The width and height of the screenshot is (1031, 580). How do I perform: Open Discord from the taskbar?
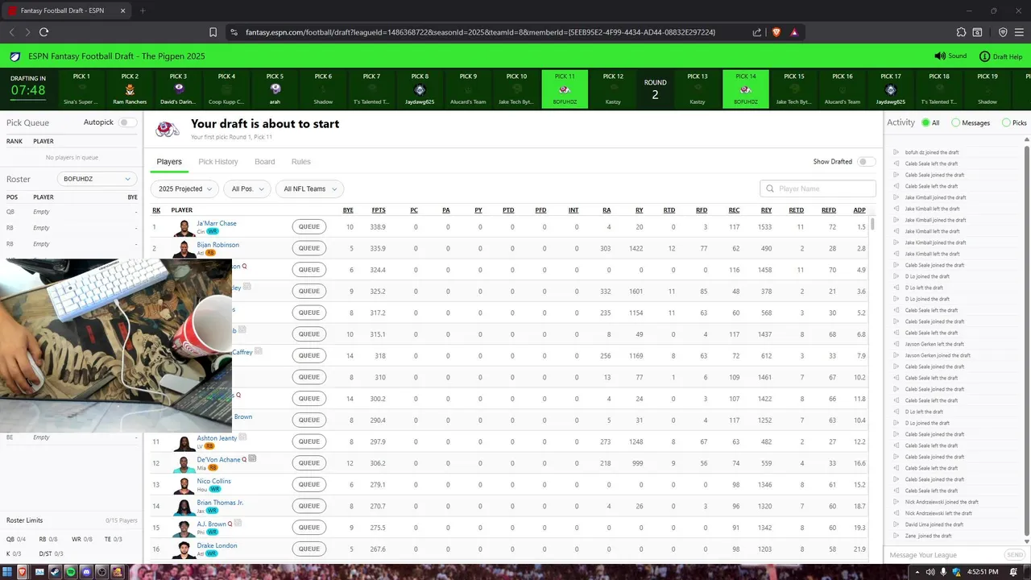point(86,572)
